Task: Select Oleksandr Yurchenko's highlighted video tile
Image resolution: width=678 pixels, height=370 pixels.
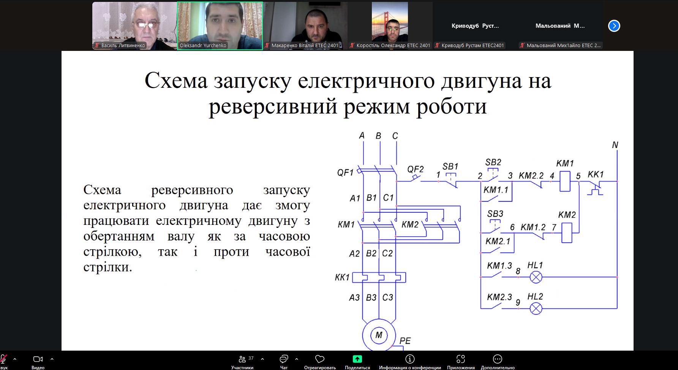Action: pyautogui.click(x=220, y=26)
